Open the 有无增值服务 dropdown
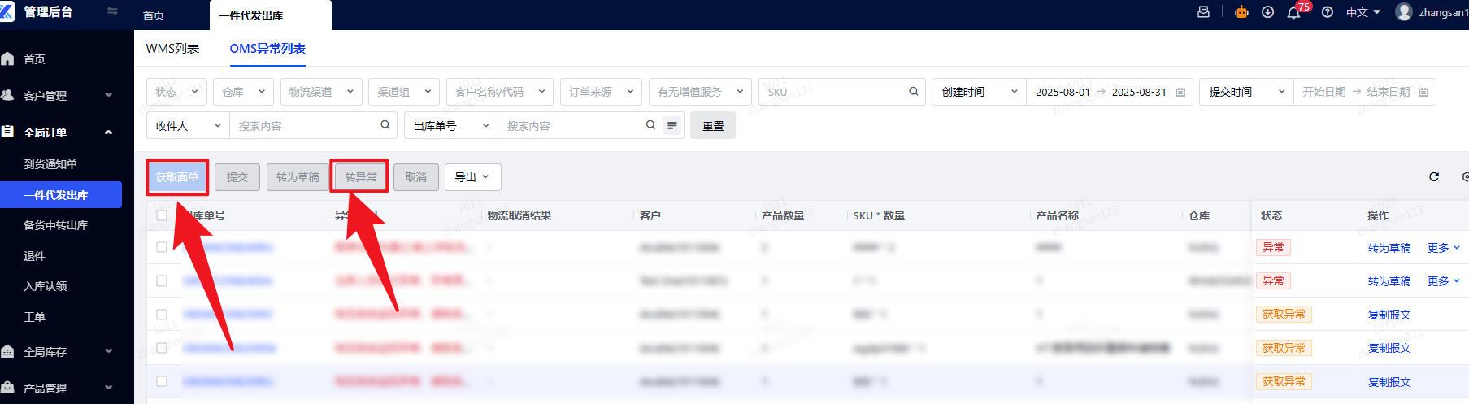The width and height of the screenshot is (1469, 404). point(700,92)
